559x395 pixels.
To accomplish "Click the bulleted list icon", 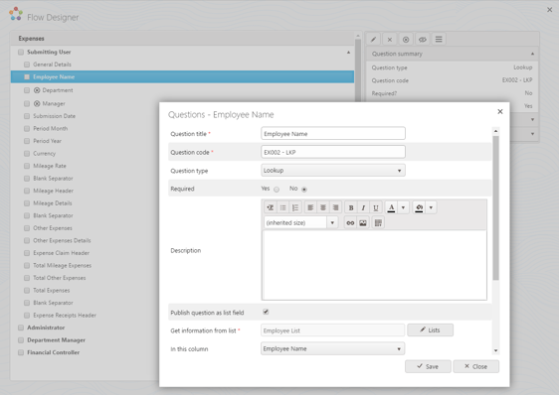I will (x=282, y=207).
